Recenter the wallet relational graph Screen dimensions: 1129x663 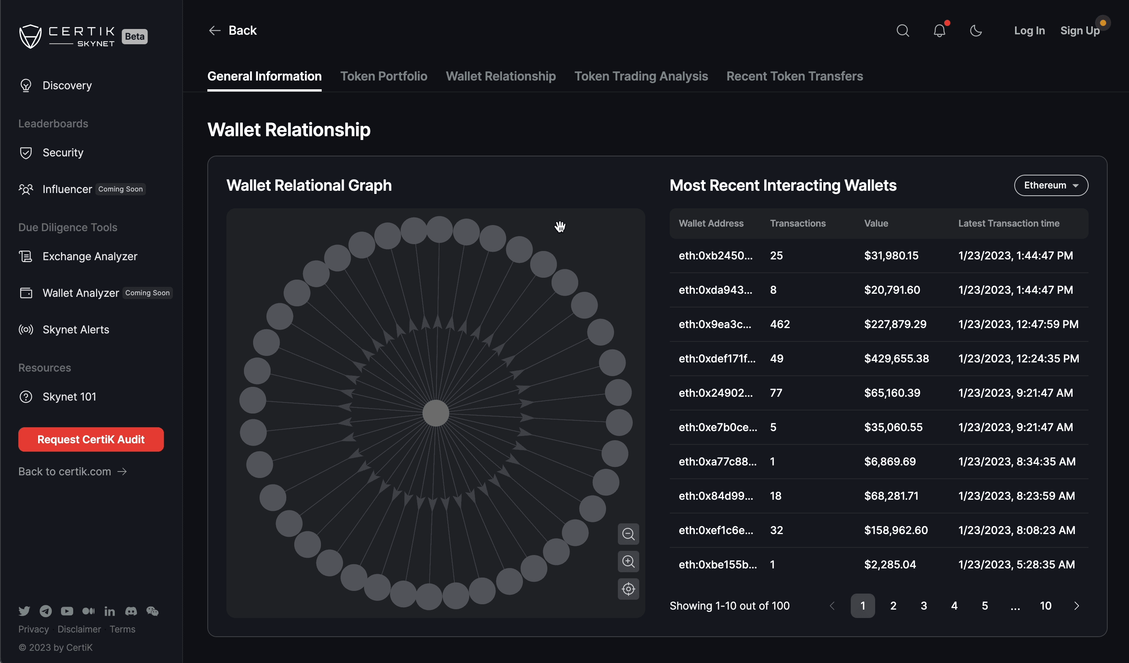pyautogui.click(x=628, y=589)
